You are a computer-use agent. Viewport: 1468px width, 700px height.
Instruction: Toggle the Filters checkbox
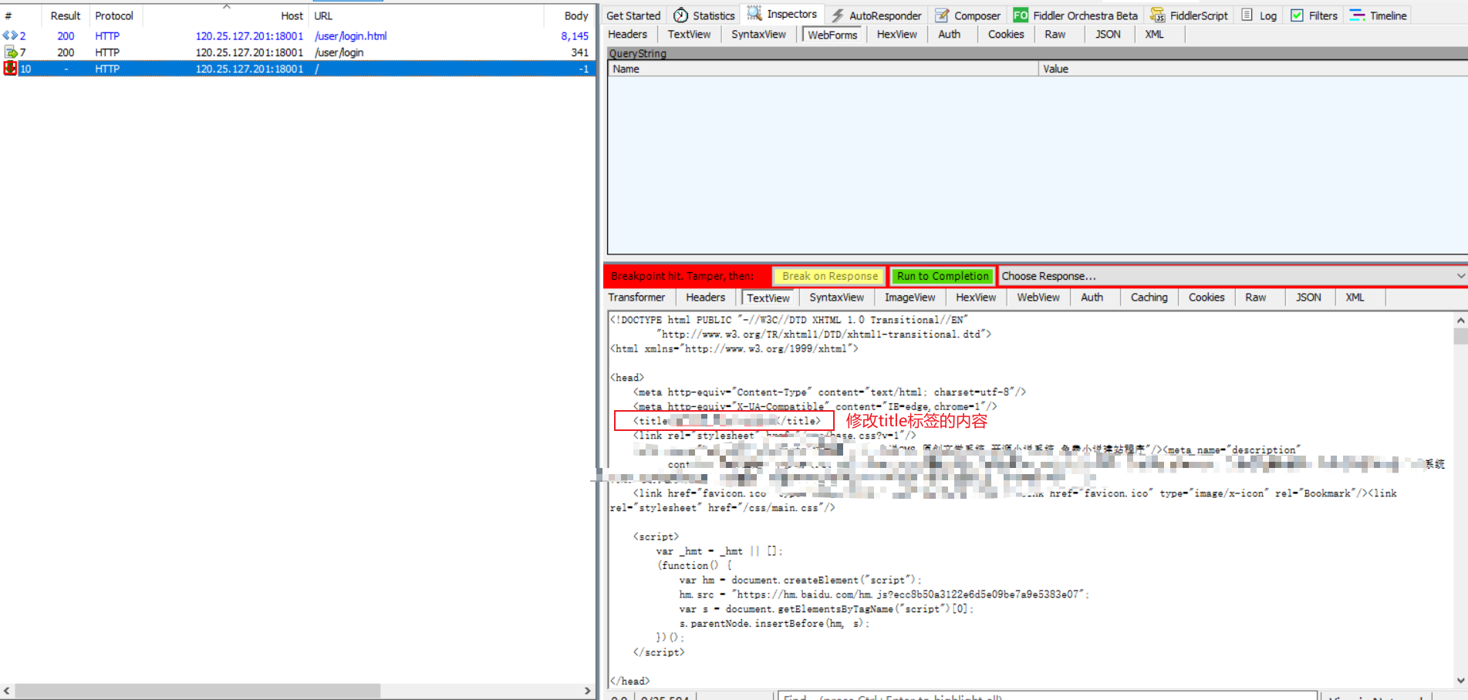(x=1297, y=15)
